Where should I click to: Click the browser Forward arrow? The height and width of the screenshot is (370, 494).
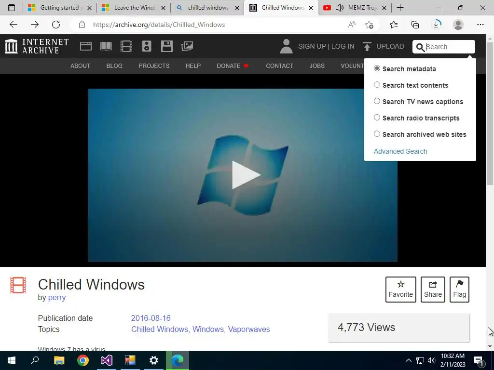click(x=35, y=25)
